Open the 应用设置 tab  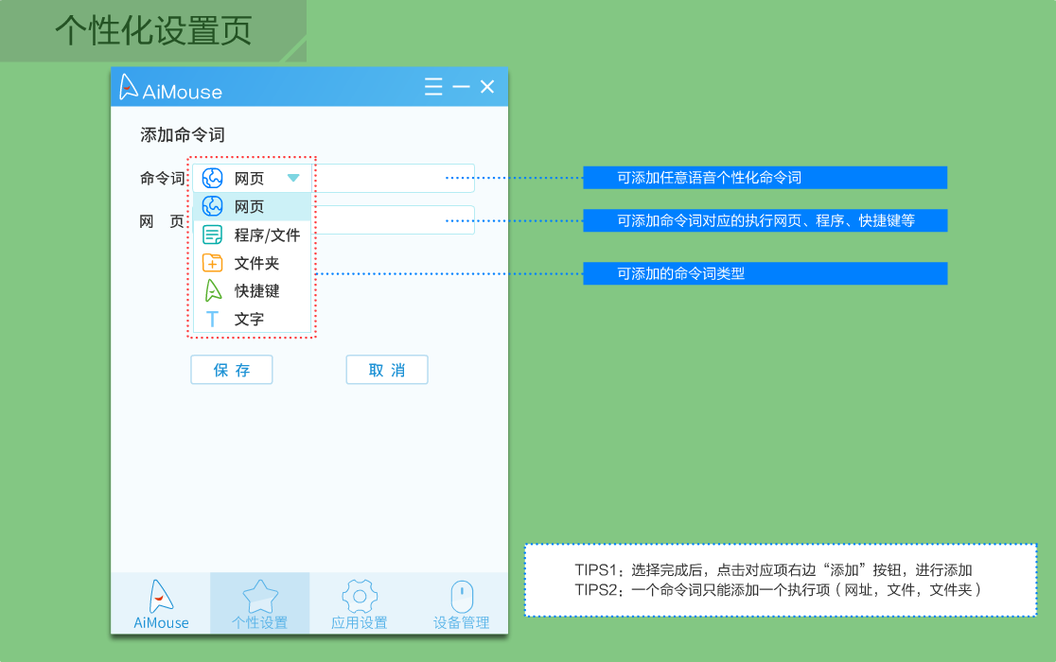(359, 604)
